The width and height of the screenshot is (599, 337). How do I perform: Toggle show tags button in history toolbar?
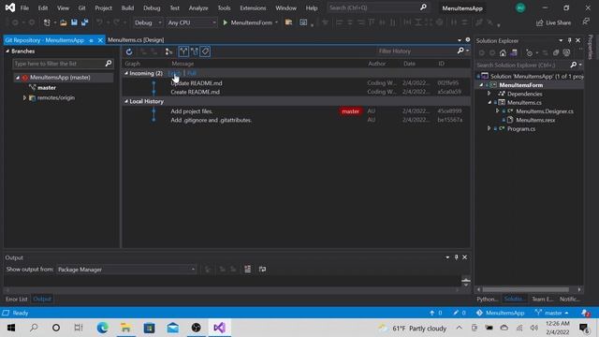pos(205,51)
